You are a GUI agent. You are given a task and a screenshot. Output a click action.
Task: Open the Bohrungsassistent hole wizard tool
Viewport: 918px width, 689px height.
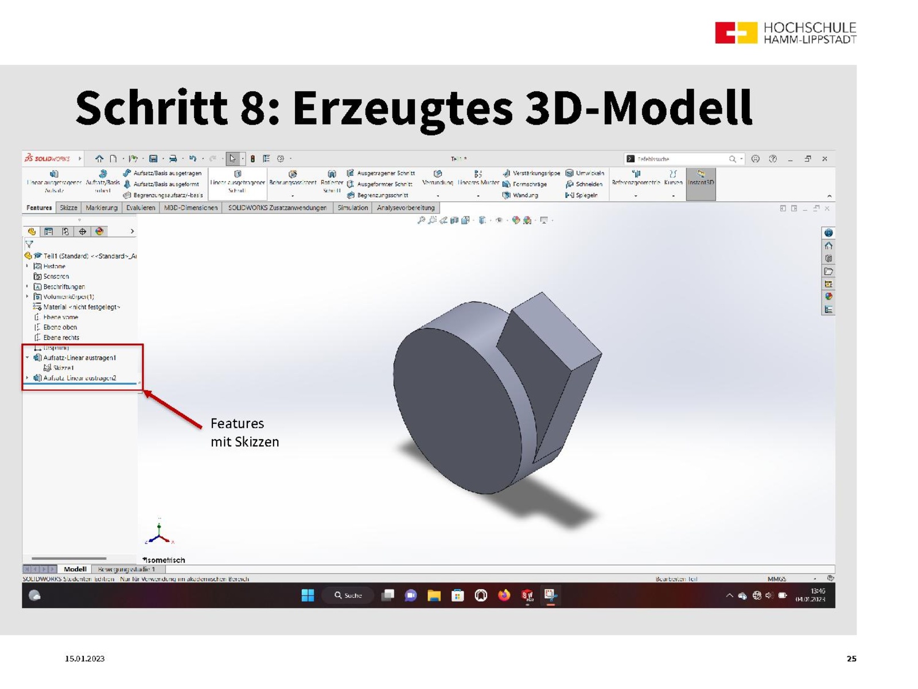(293, 174)
